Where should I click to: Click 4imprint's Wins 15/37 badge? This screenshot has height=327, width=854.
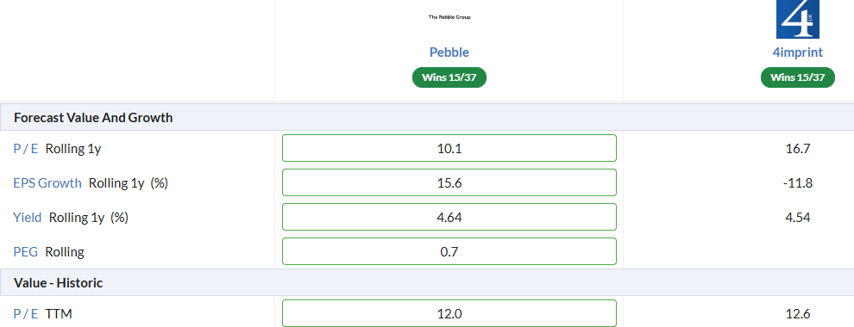pos(797,77)
